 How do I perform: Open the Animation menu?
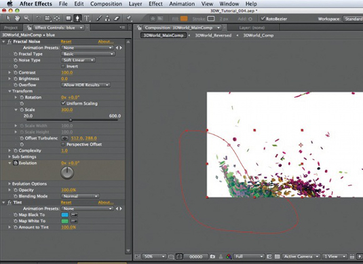(x=182, y=4)
